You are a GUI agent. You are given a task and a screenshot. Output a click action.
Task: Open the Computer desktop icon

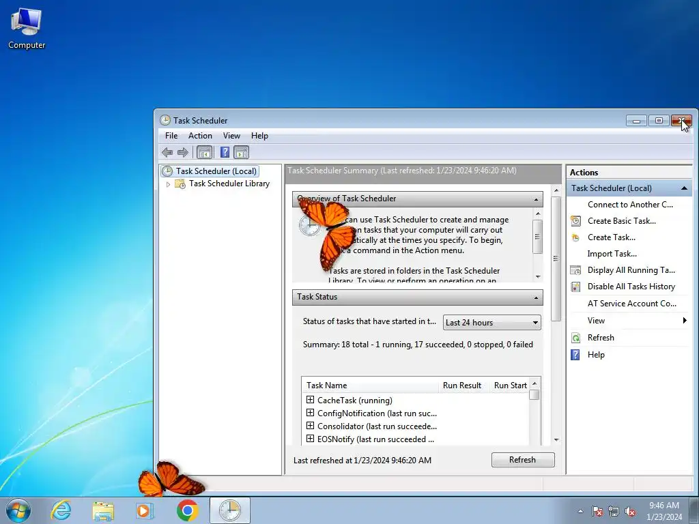27,27
